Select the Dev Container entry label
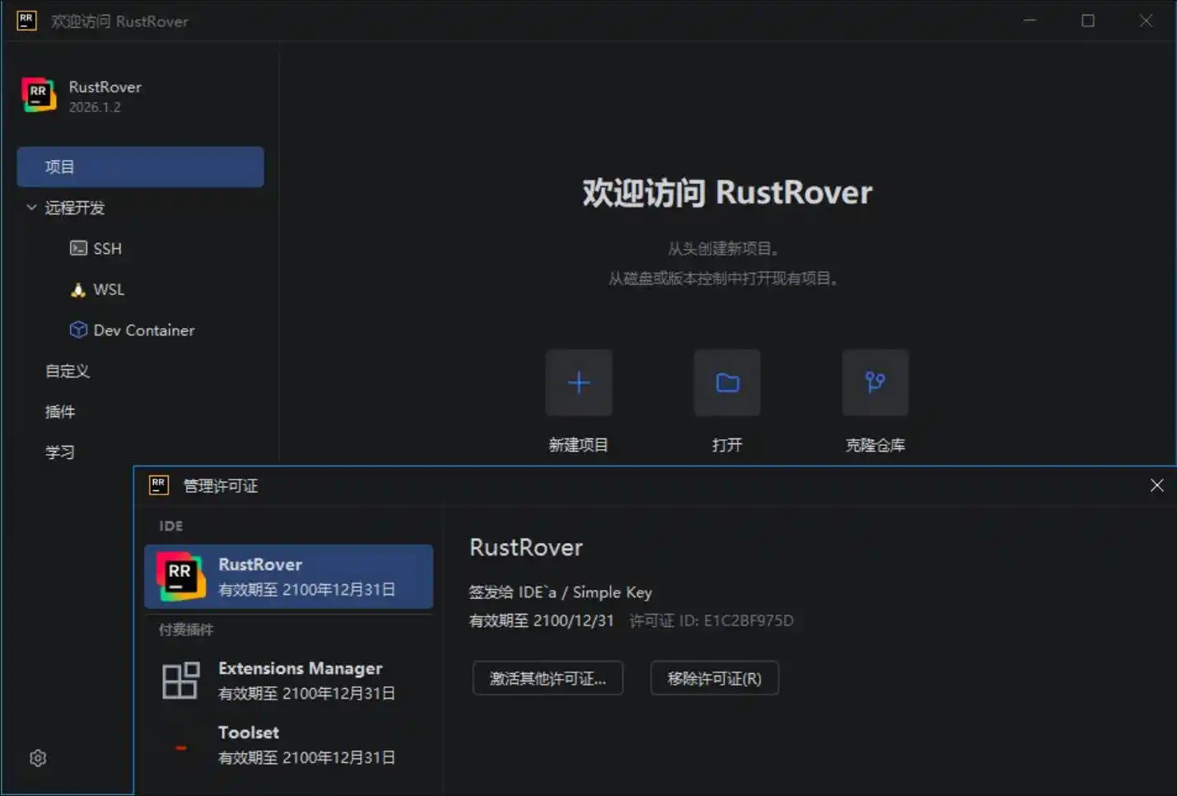This screenshot has height=796, width=1177. click(x=144, y=330)
